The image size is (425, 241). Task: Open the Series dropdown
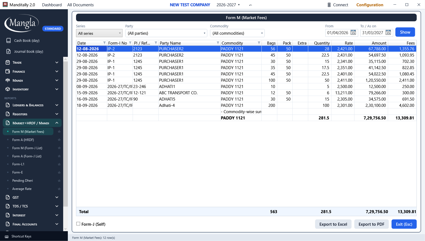[x=99, y=33]
